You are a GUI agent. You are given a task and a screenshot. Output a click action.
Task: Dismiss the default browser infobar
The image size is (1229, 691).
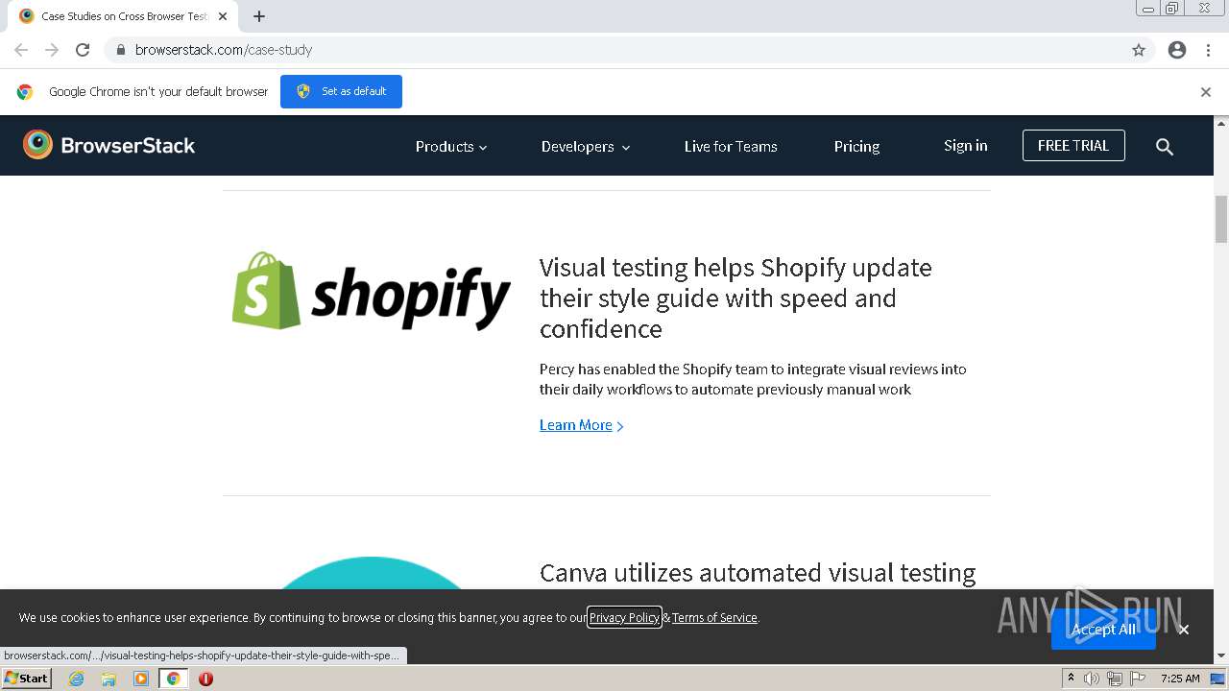click(1206, 92)
